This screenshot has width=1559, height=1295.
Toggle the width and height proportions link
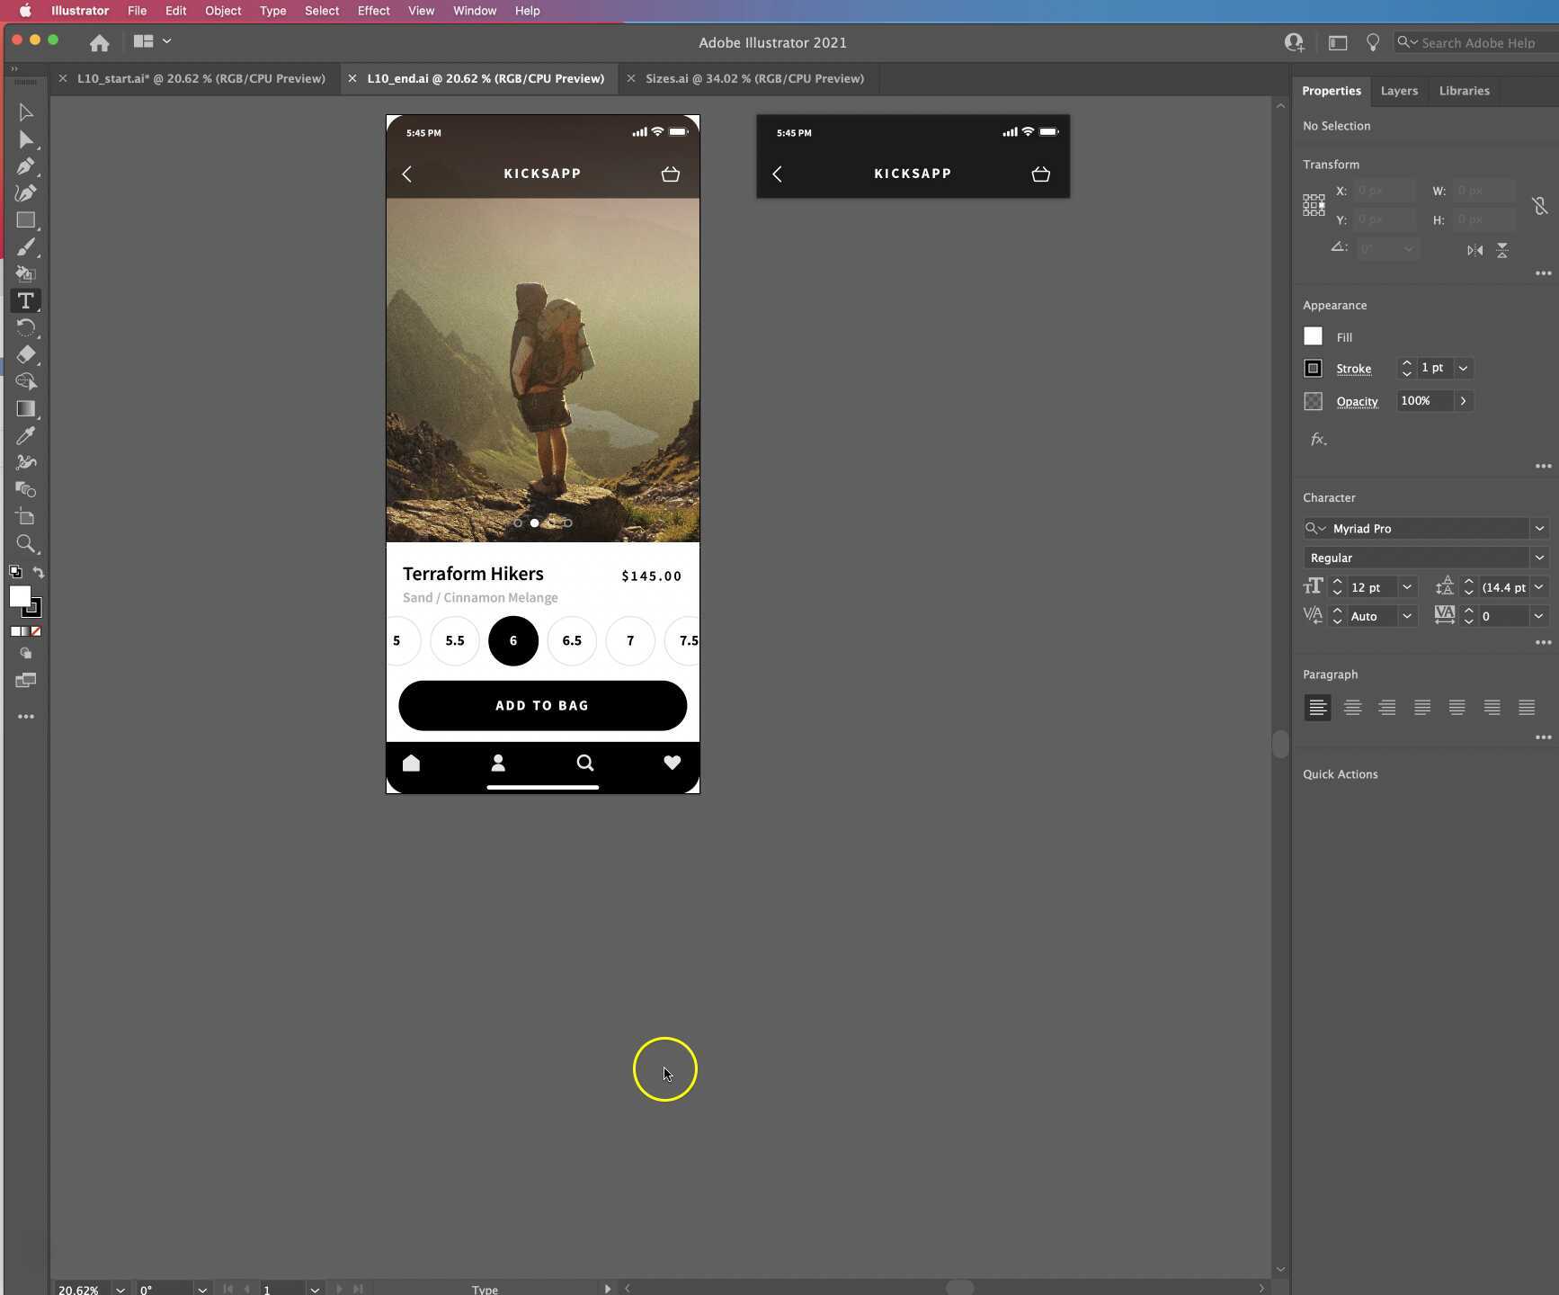click(x=1539, y=205)
